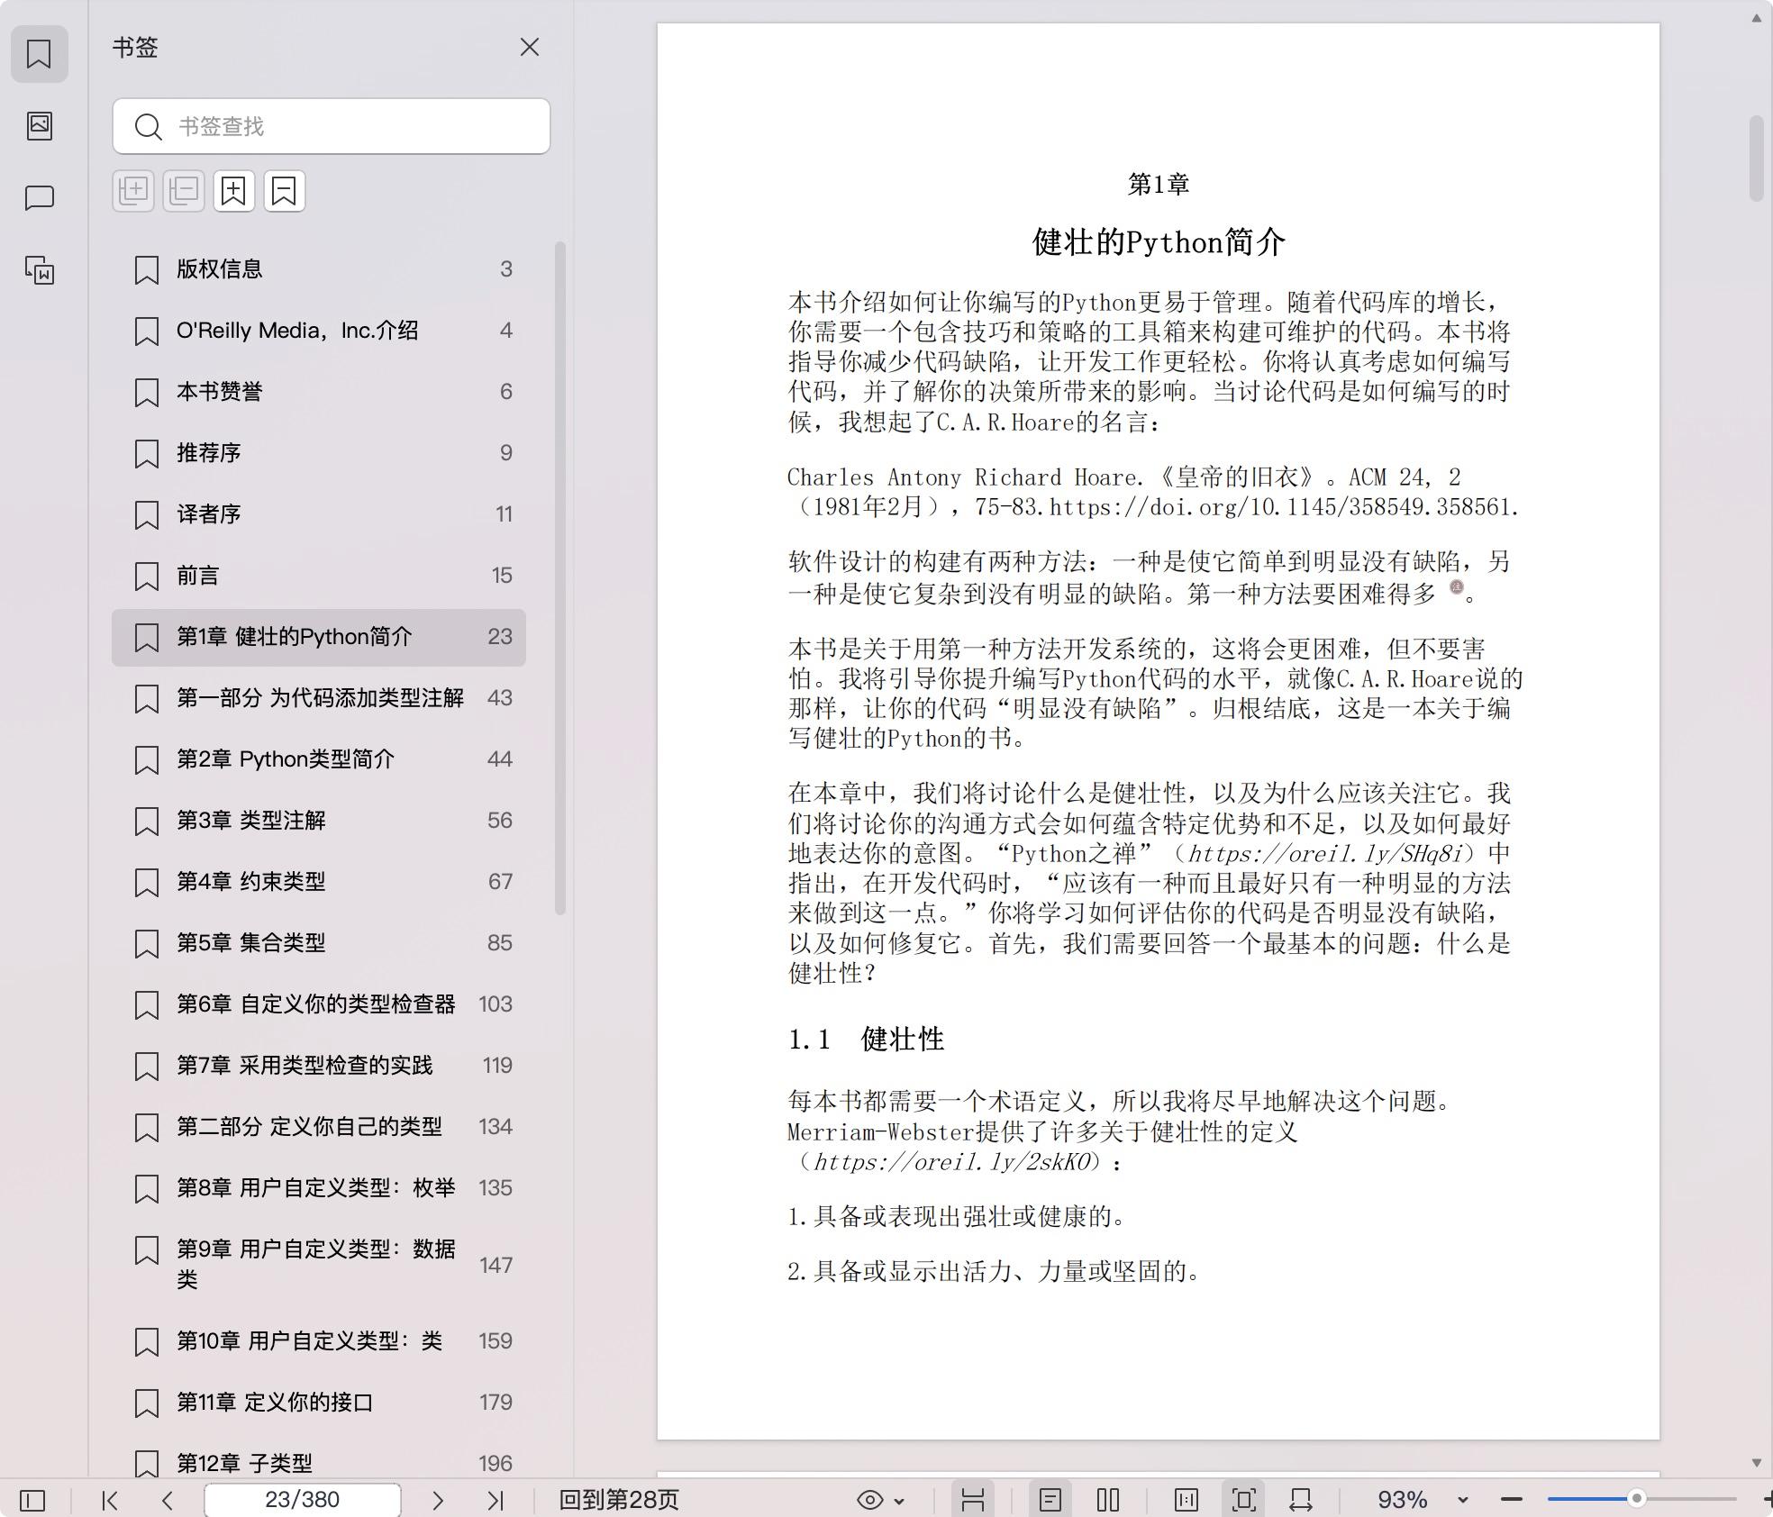Click the bookmark icon beside 推荐序
Screen dimensions: 1773x1517
click(147, 453)
